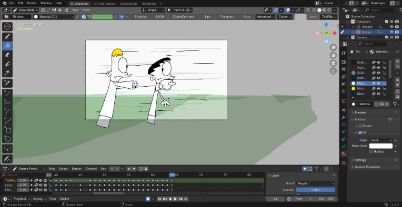402x207 pixels.
Task: Click the white Base Color swatch
Action: click(x=381, y=146)
